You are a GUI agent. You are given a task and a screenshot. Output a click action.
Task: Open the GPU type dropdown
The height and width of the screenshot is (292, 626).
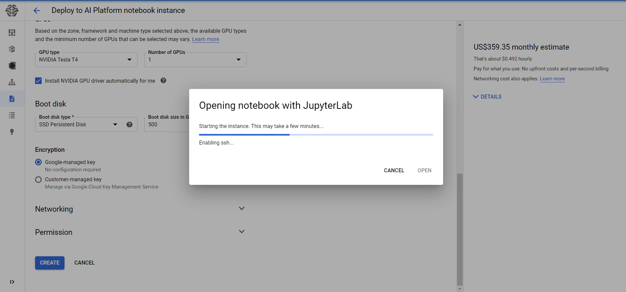[86, 60]
